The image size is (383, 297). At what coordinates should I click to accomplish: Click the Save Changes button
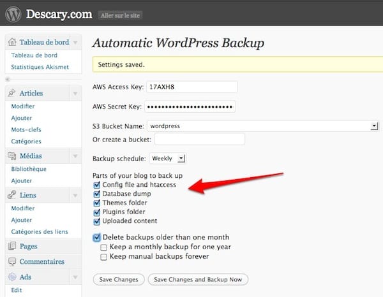(x=118, y=279)
